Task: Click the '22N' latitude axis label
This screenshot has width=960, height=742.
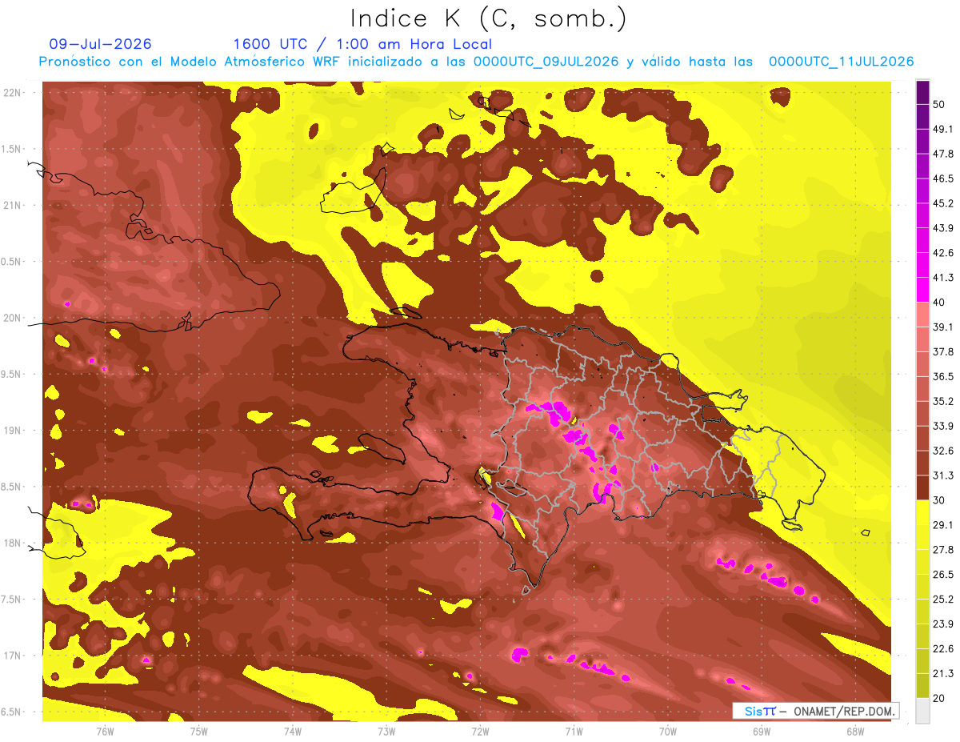Action: (x=13, y=93)
